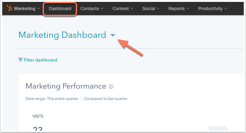Open the dropdown arrow next to Marketing
Screen dimensions: 246x133
pos(39,9)
